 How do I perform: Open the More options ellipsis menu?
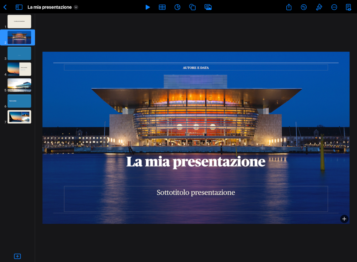[333, 7]
